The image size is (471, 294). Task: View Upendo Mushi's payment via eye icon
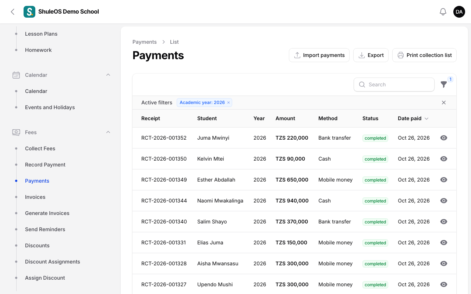[444, 284]
